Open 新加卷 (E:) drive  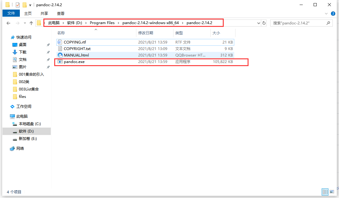click(x=28, y=139)
